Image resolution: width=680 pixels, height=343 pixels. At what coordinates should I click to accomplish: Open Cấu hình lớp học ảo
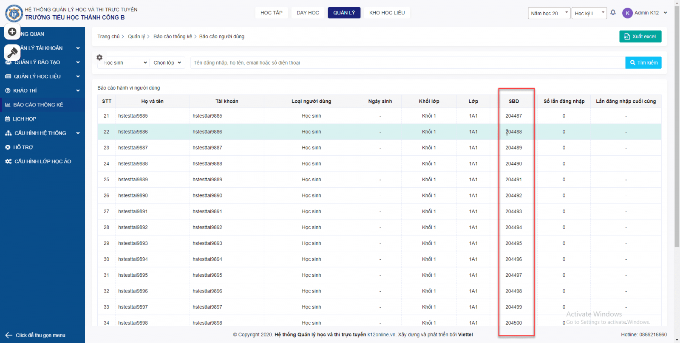(42, 161)
